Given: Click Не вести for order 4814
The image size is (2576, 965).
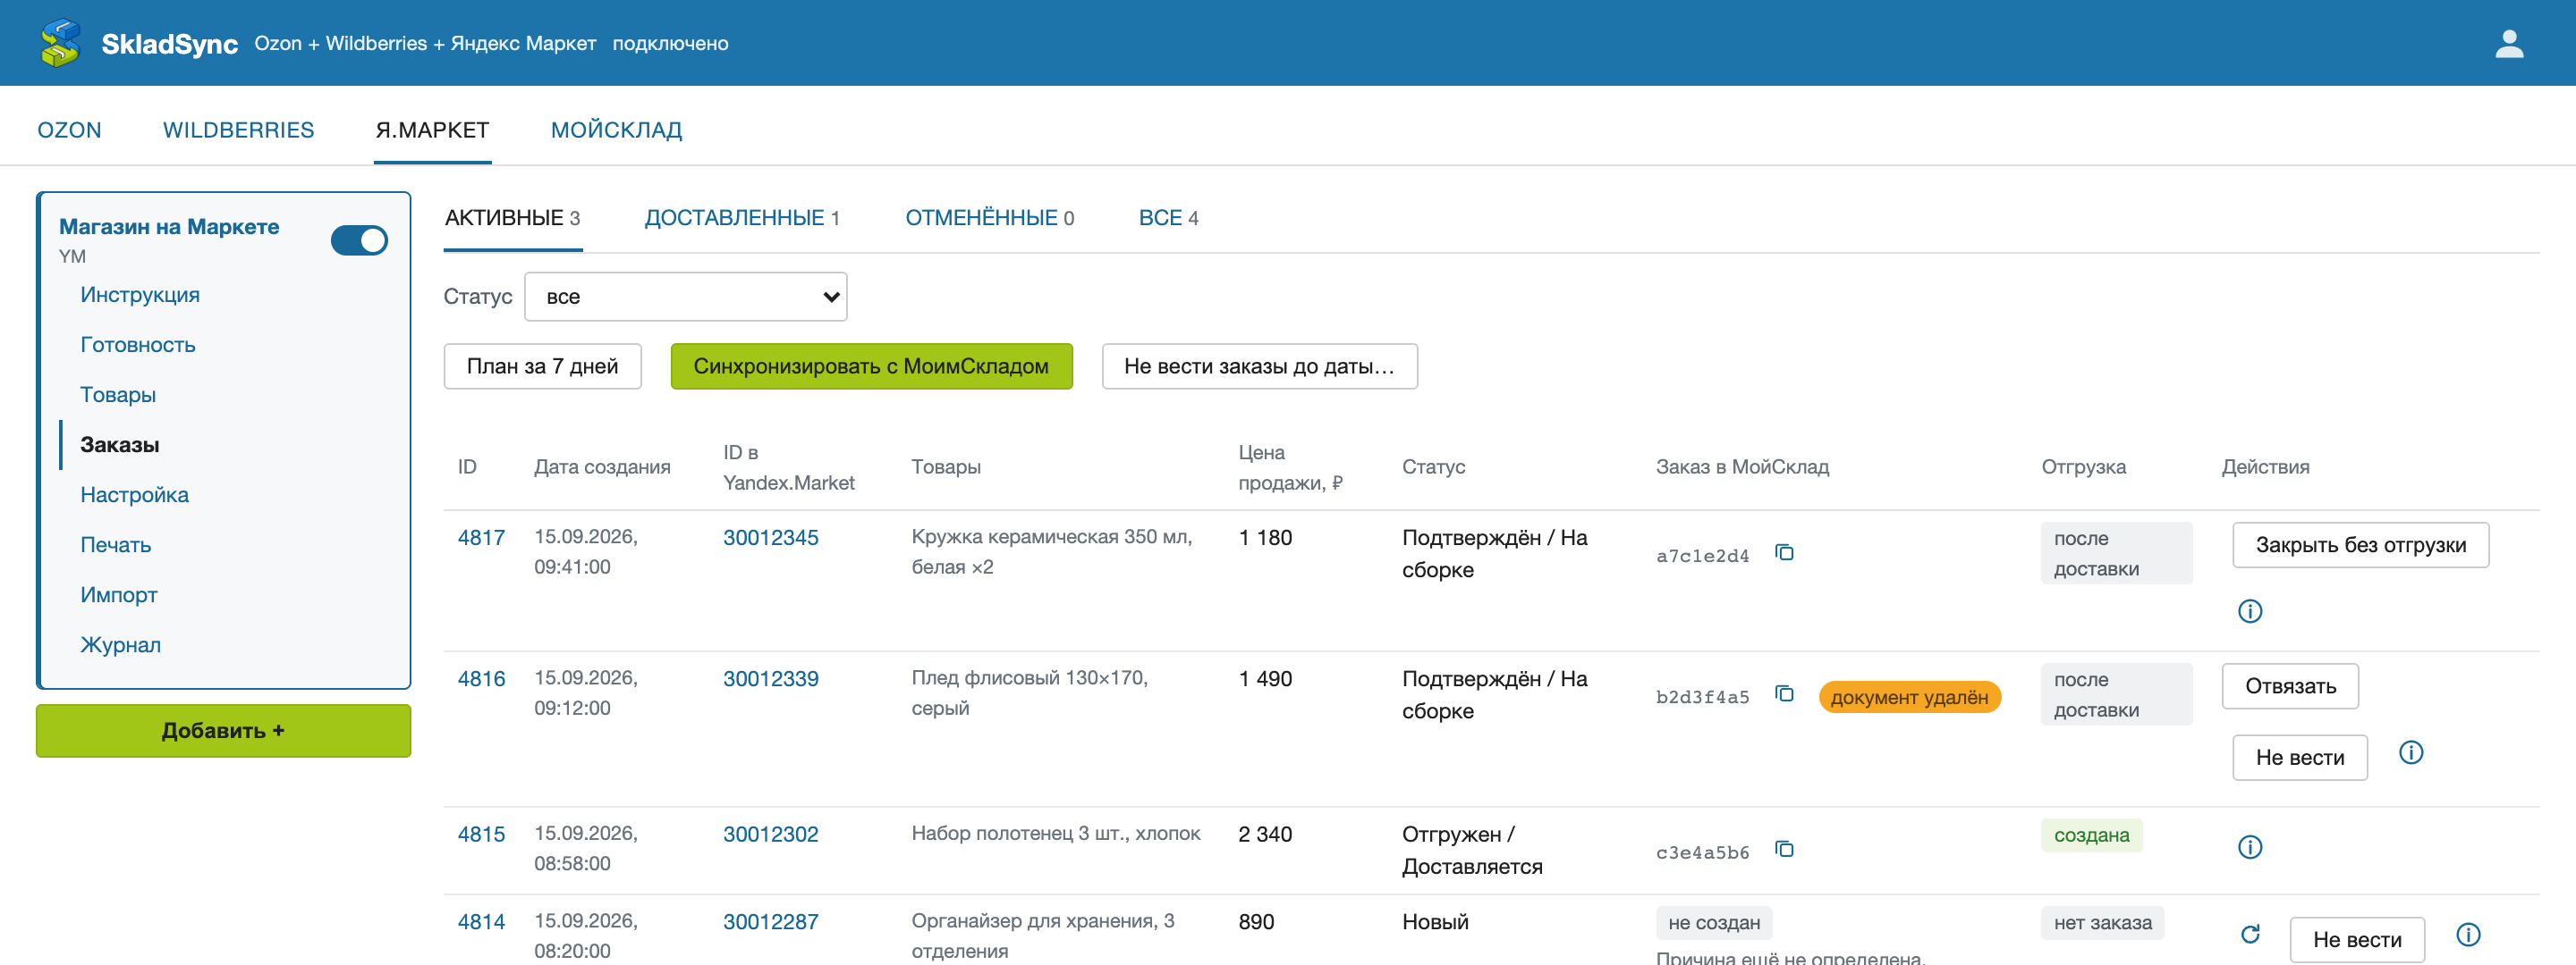Looking at the screenshot, I should (x=2356, y=940).
